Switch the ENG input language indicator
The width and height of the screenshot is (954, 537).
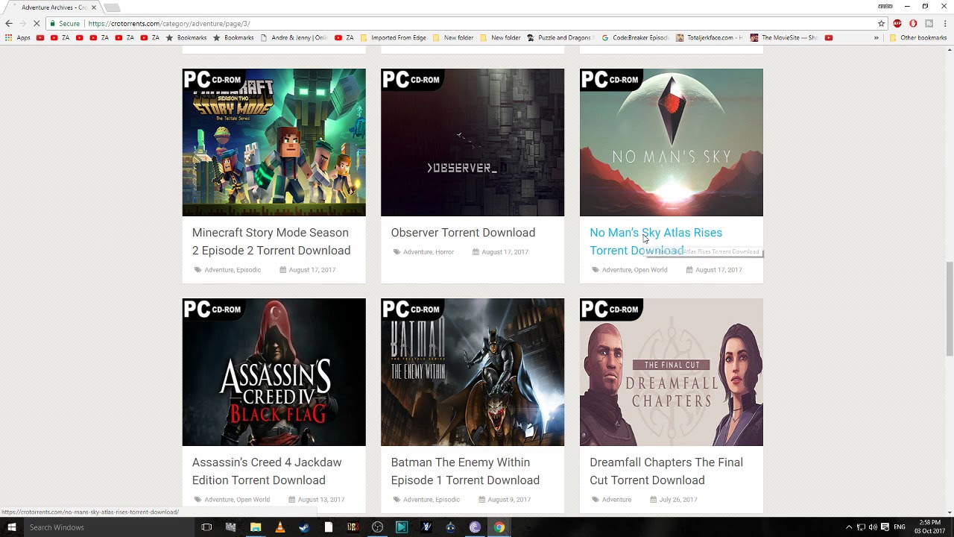click(900, 527)
